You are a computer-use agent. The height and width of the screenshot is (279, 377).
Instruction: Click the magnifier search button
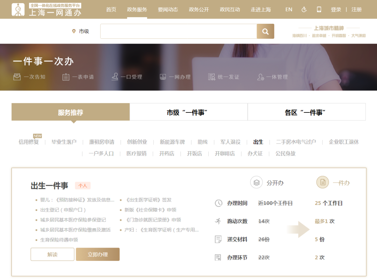[265, 31]
